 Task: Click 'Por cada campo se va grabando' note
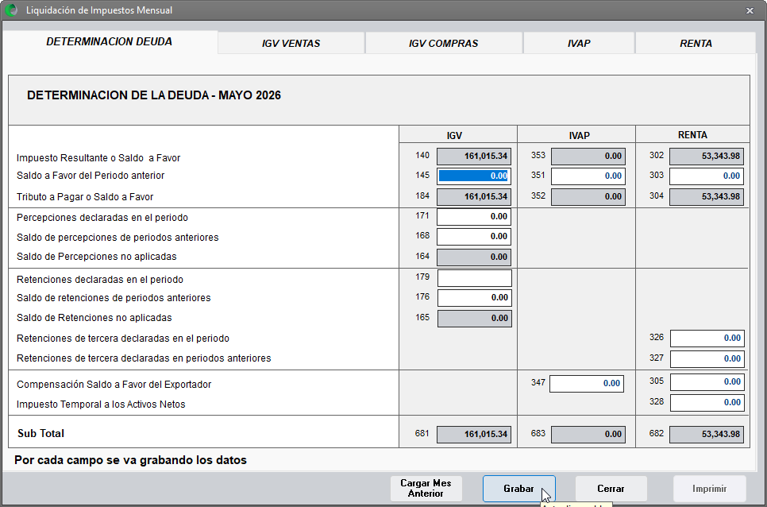point(130,460)
